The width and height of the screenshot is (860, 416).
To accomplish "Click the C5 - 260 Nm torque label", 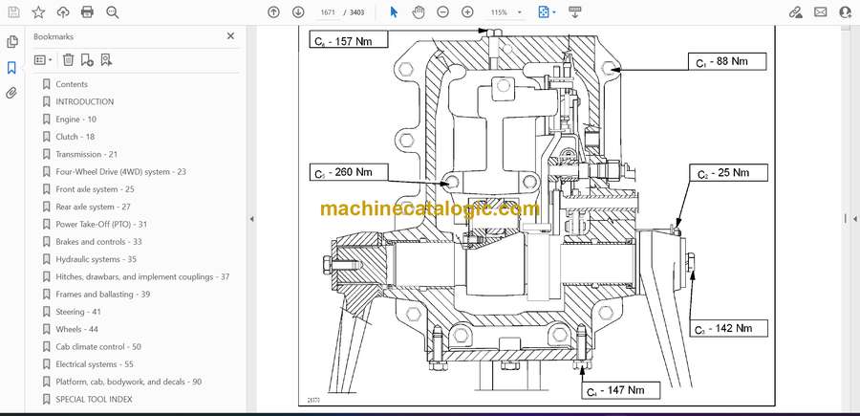I will click(349, 172).
